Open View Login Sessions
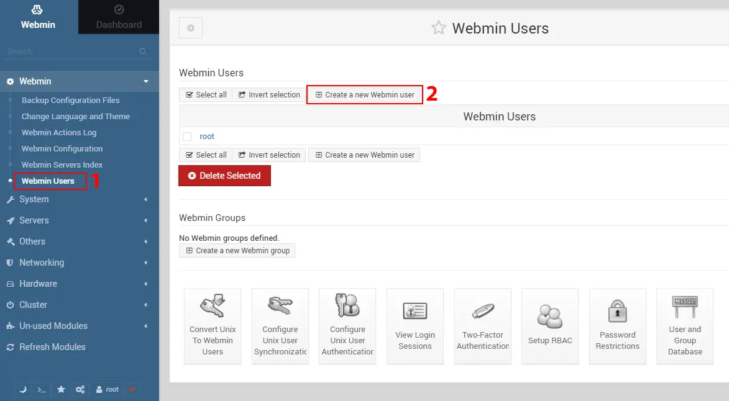 (415, 326)
